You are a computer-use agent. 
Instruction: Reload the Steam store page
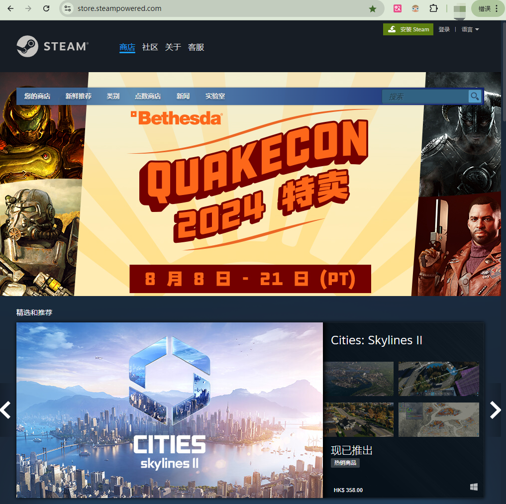tap(46, 8)
